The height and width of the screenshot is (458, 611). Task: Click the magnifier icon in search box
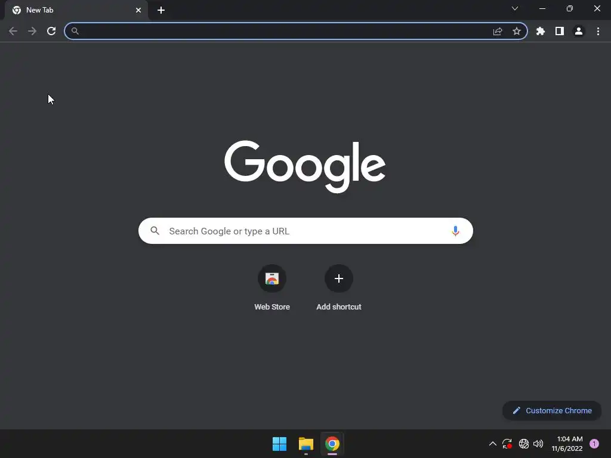(155, 231)
